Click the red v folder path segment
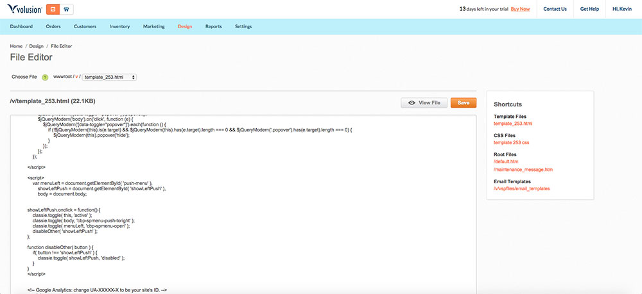642x294 pixels. pos(76,77)
